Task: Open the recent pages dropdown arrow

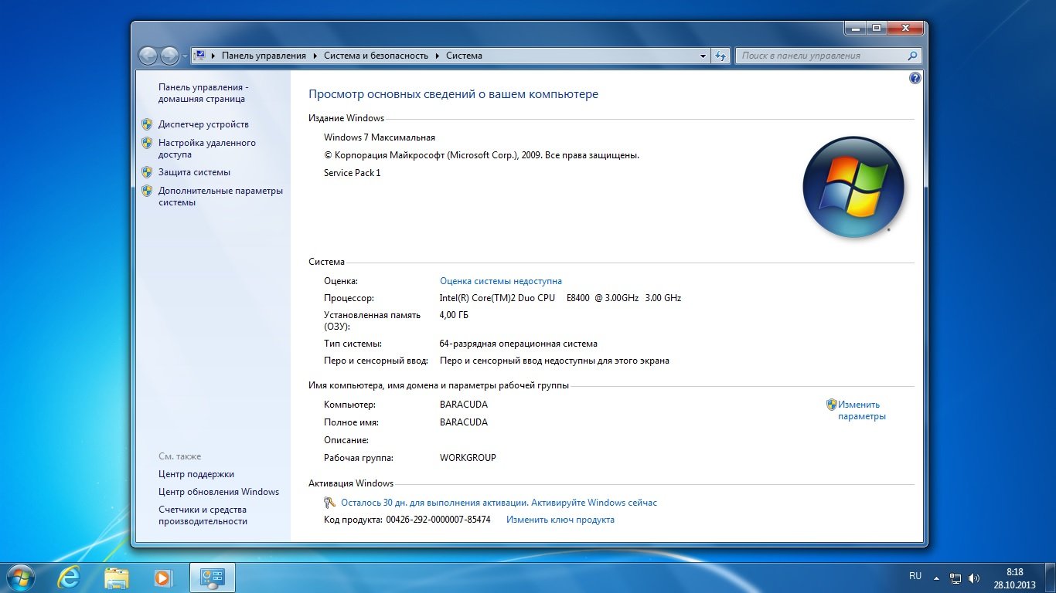Action: (185, 56)
